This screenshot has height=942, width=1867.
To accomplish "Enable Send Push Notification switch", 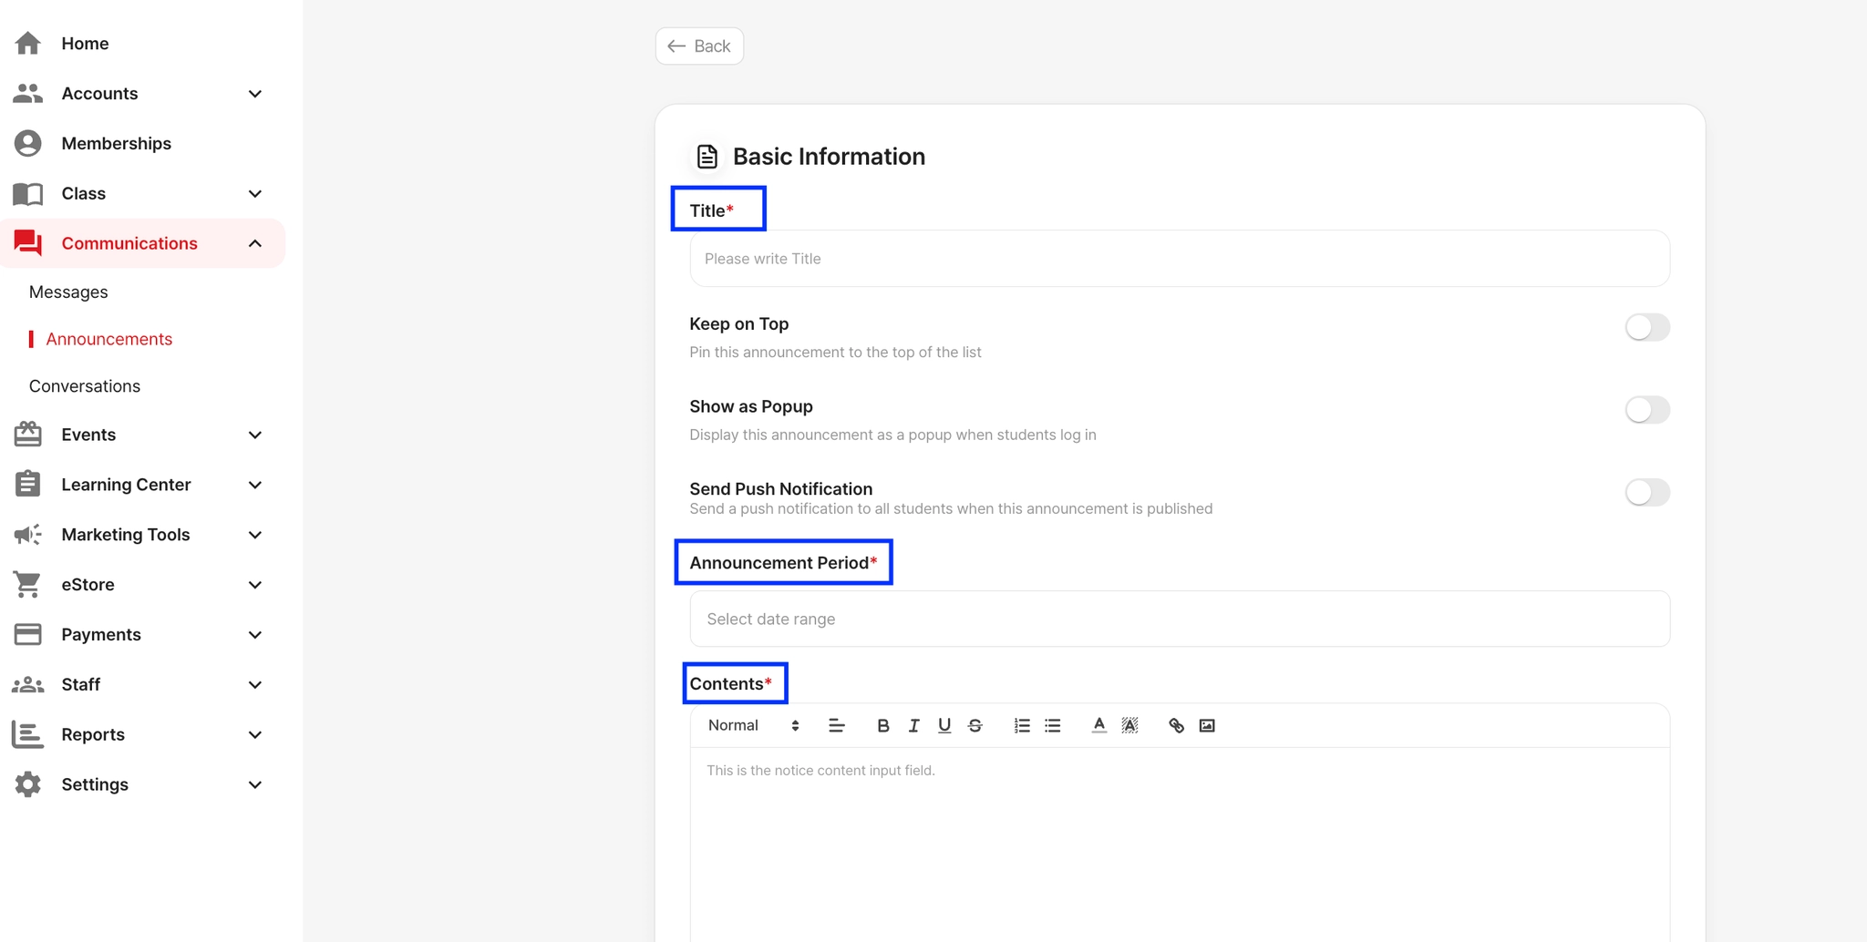I will pyautogui.click(x=1646, y=493).
